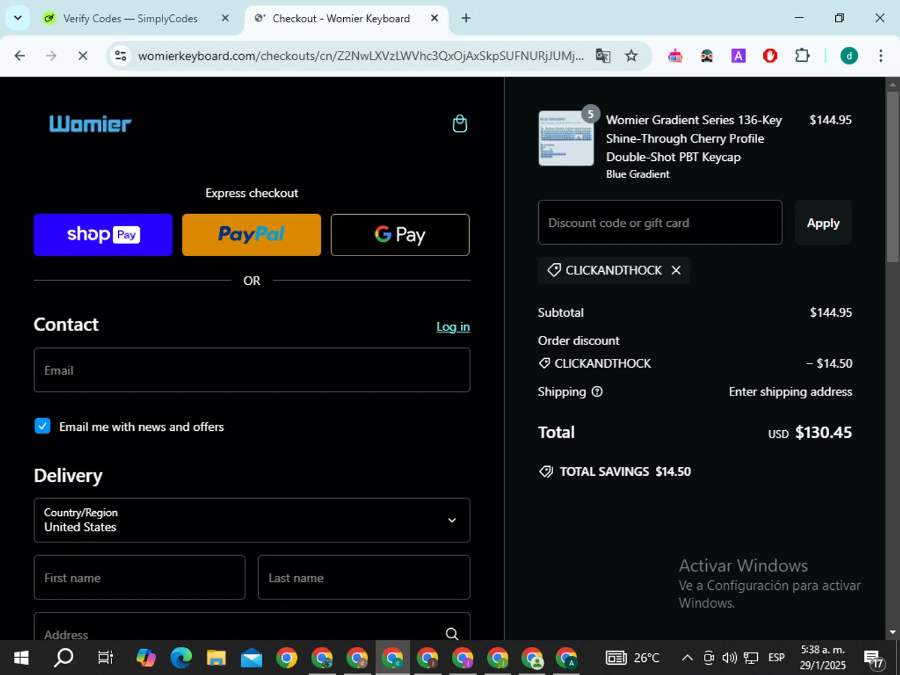The width and height of the screenshot is (900, 675).
Task: Open Task View in taskbar
Action: (106, 658)
